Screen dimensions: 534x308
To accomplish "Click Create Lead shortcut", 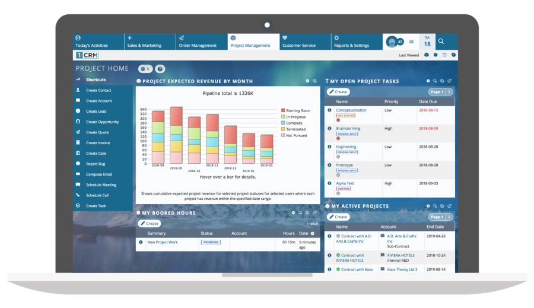I will pos(96,112).
